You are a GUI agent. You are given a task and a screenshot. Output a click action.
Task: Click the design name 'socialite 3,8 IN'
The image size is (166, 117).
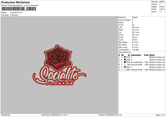(16, 12)
